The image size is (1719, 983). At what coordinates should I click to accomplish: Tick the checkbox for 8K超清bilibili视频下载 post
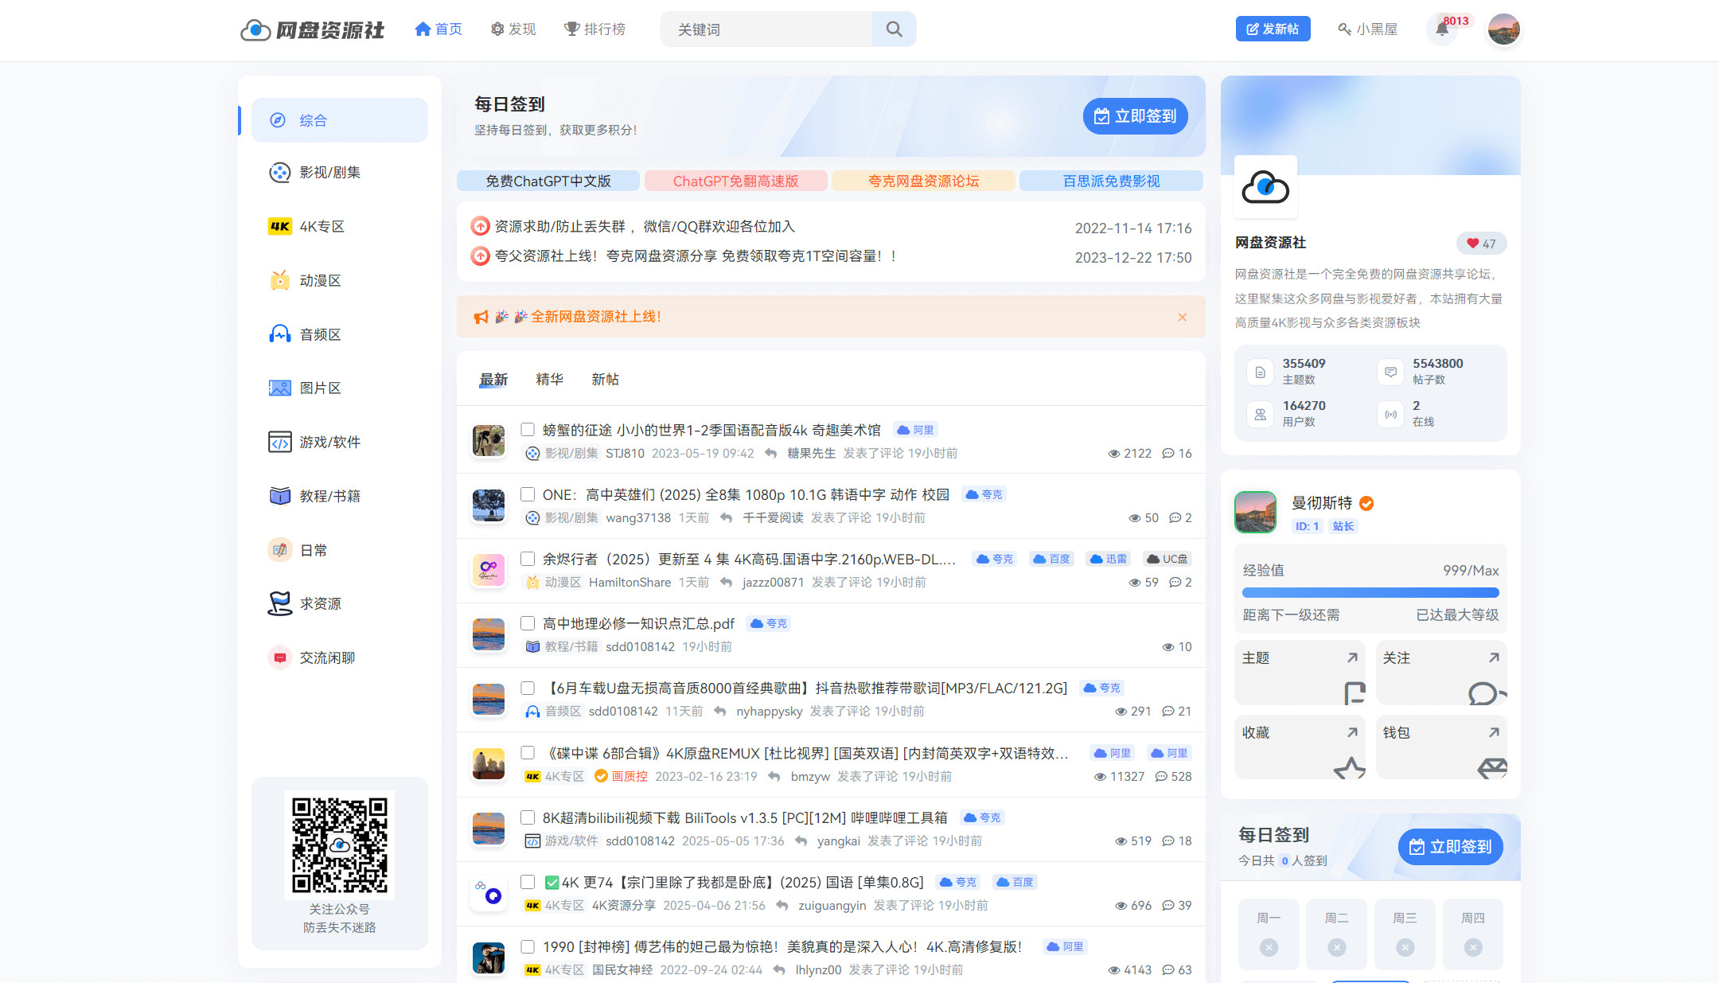pyautogui.click(x=527, y=817)
